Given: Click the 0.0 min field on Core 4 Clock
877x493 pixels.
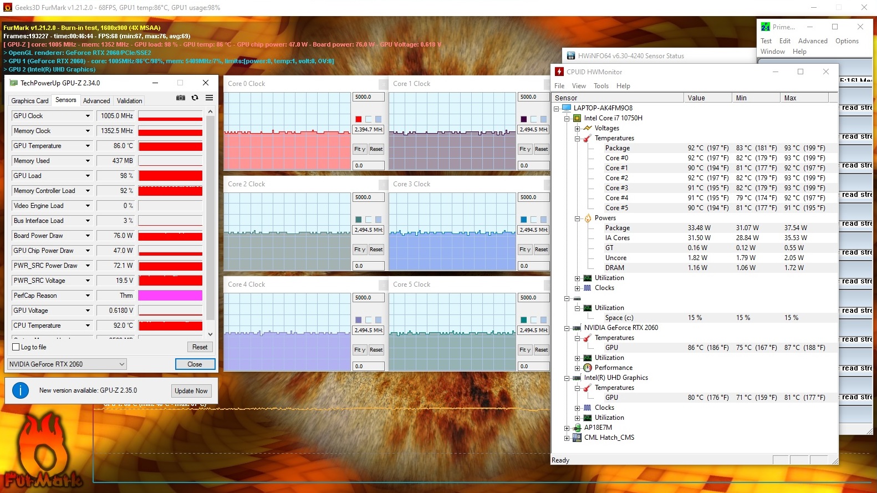Looking at the screenshot, I should [x=368, y=367].
